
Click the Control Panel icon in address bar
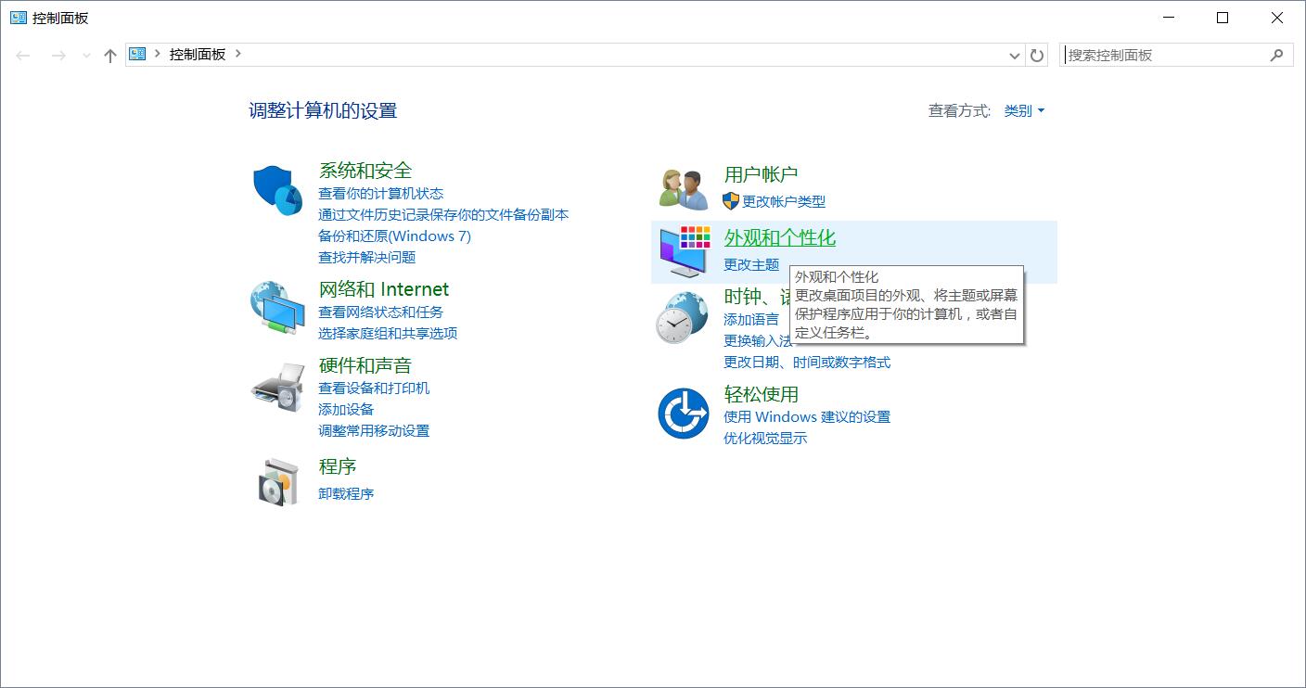point(138,54)
